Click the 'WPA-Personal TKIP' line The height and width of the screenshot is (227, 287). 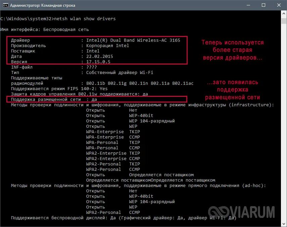(x=113, y=143)
